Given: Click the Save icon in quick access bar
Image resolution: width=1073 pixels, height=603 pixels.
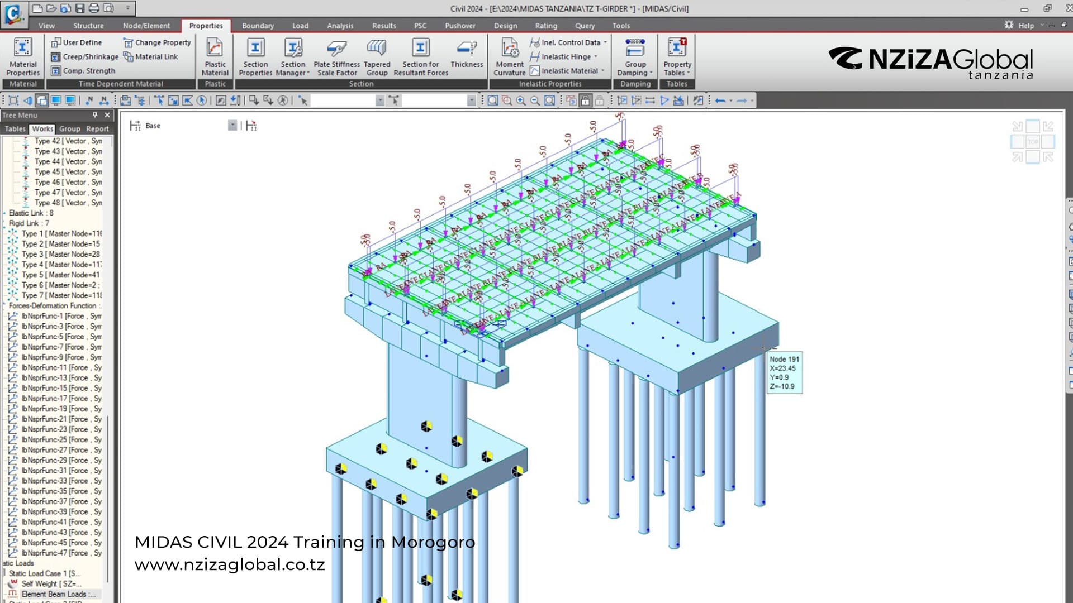Looking at the screenshot, I should coord(79,8).
